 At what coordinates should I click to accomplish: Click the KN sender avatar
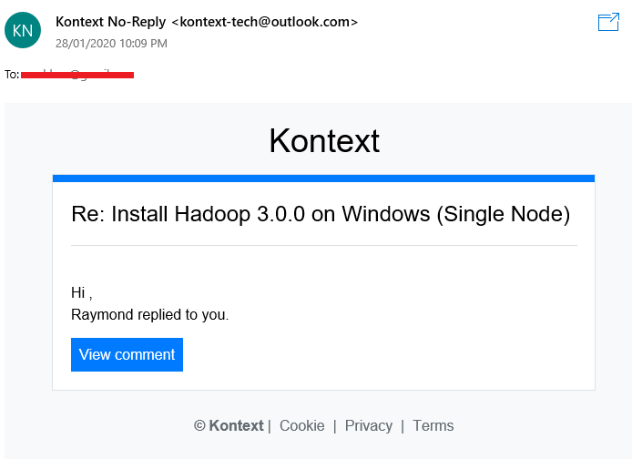[23, 30]
